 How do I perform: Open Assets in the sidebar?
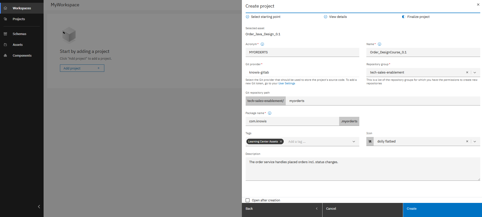pos(22,45)
